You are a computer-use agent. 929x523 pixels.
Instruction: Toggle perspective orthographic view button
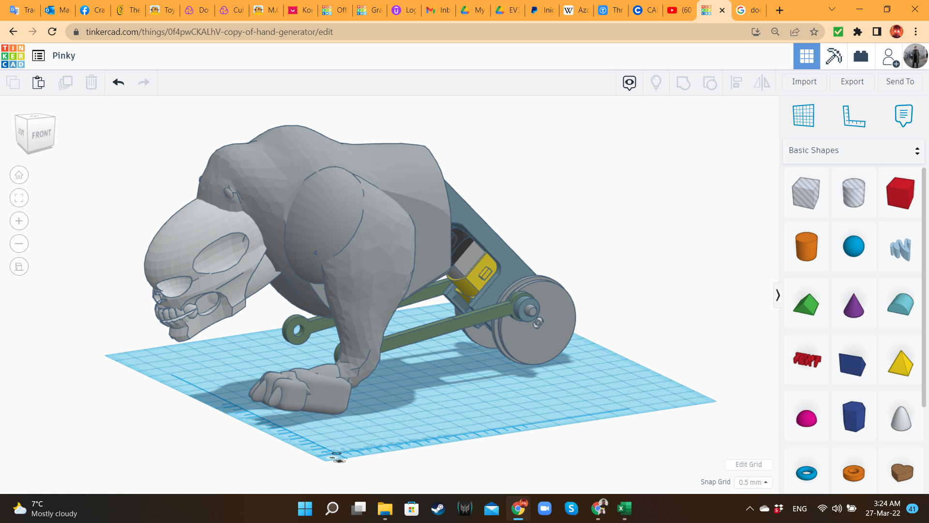tap(19, 266)
